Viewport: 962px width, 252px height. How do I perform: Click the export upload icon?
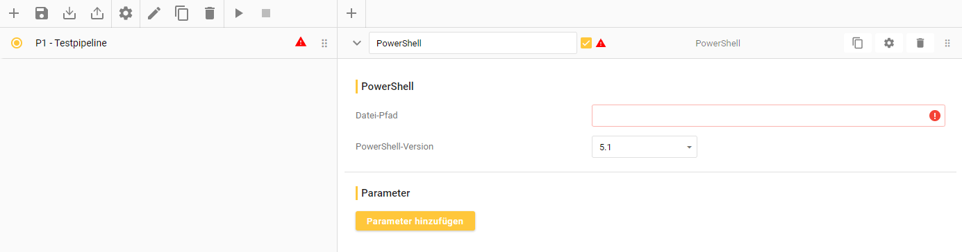point(97,13)
